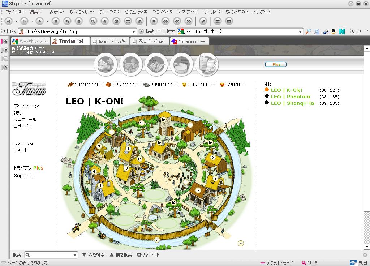Switch to the lizsoft @ ウィキ tab

[x=110, y=41]
